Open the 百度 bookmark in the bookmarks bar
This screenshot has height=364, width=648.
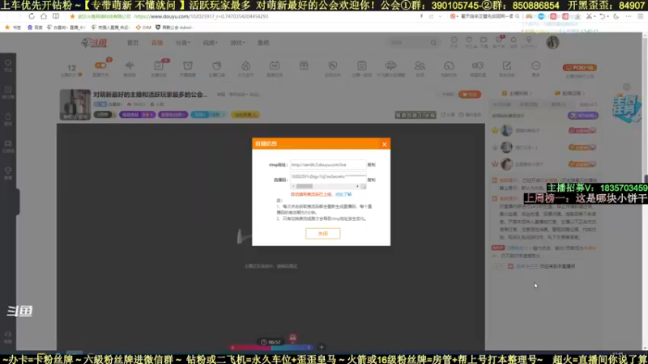click(x=35, y=28)
